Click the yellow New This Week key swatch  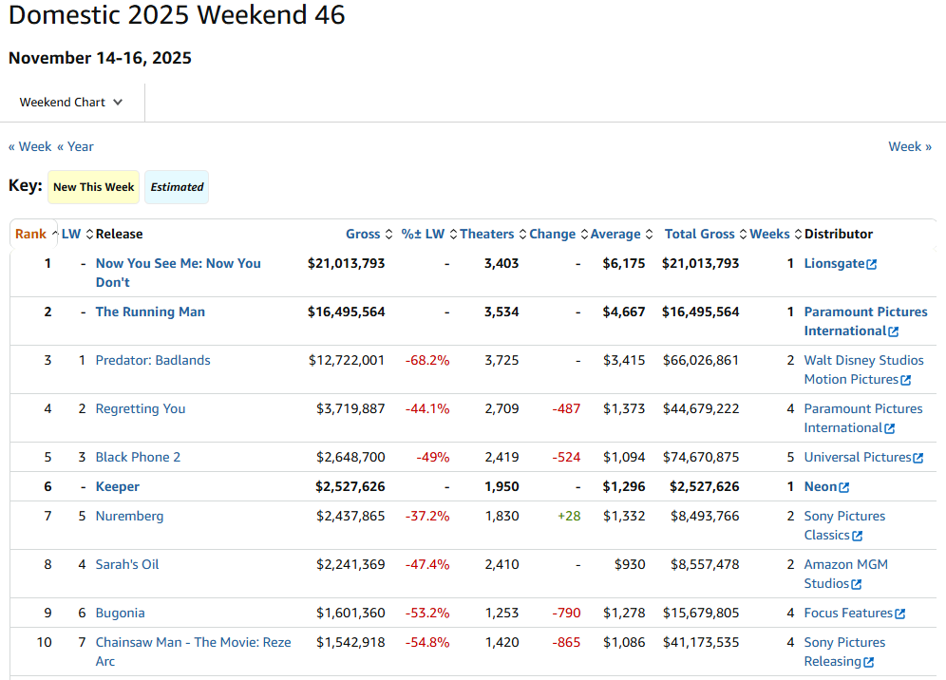click(x=93, y=187)
